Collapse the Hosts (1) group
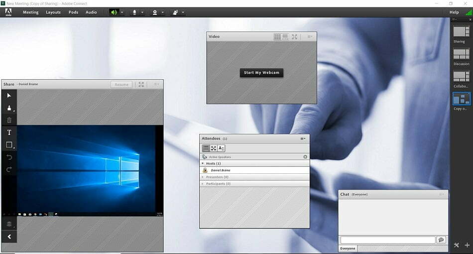 pyautogui.click(x=203, y=163)
